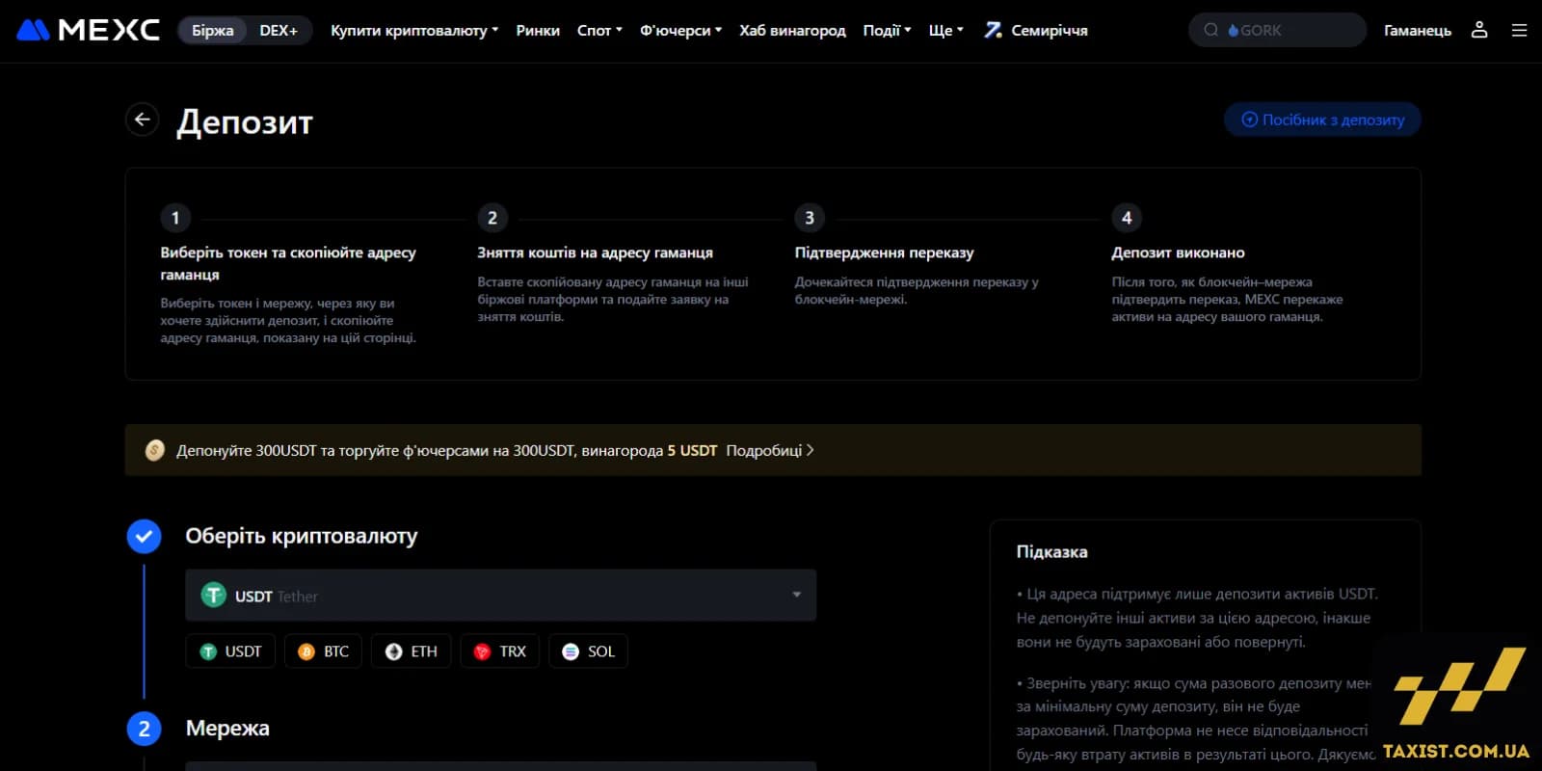This screenshot has width=1542, height=771.
Task: Click the Оберіть криптовалюту step checkmark
Action: tap(145, 536)
